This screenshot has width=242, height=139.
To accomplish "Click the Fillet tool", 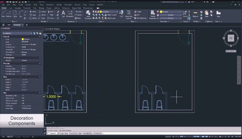I will (x=50, y=15).
